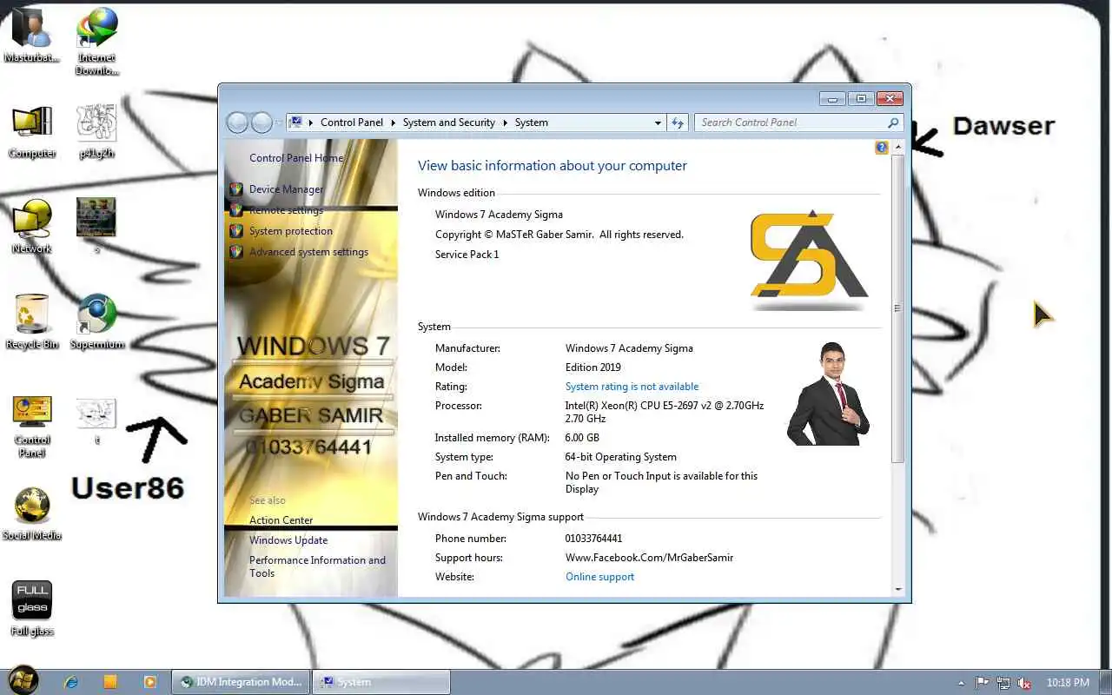Show hidden tray icons arrow

point(961,683)
